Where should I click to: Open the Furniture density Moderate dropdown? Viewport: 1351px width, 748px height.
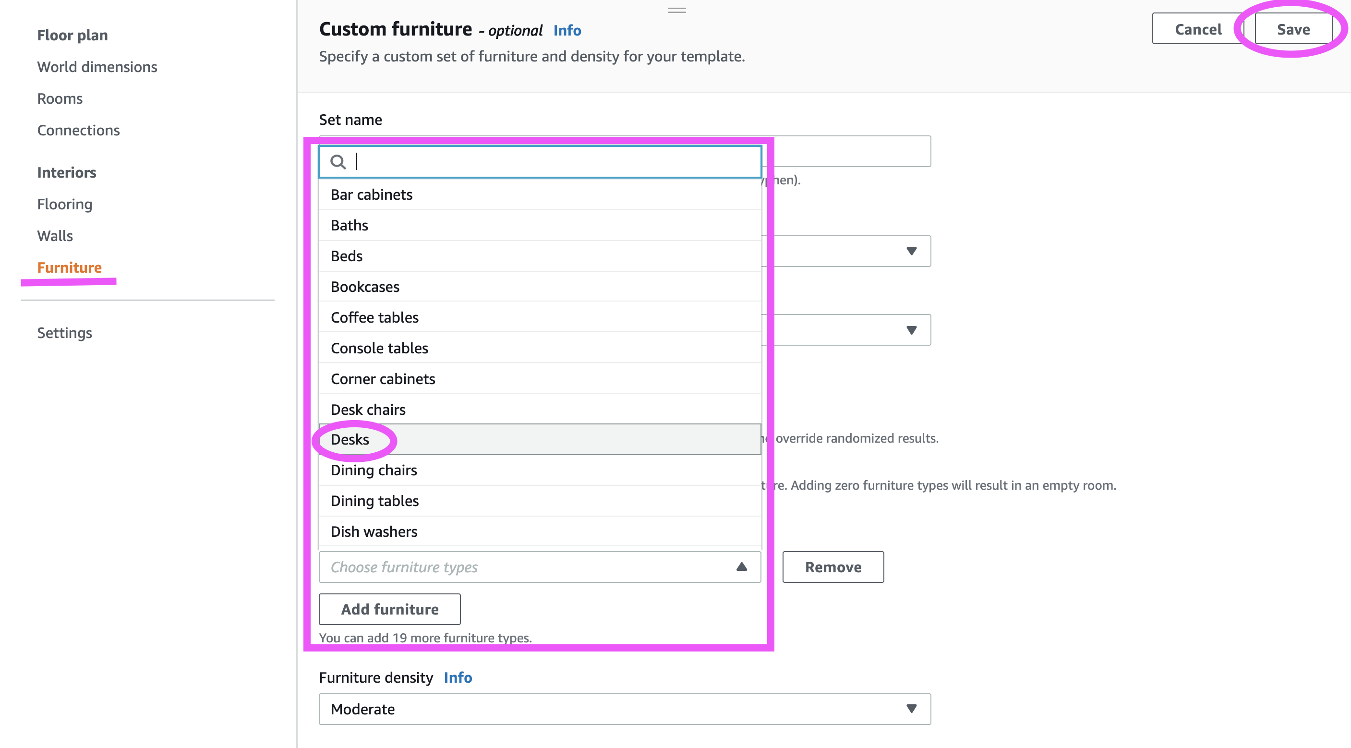(x=624, y=709)
